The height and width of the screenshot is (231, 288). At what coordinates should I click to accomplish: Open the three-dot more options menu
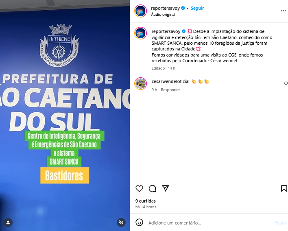[x=283, y=11]
